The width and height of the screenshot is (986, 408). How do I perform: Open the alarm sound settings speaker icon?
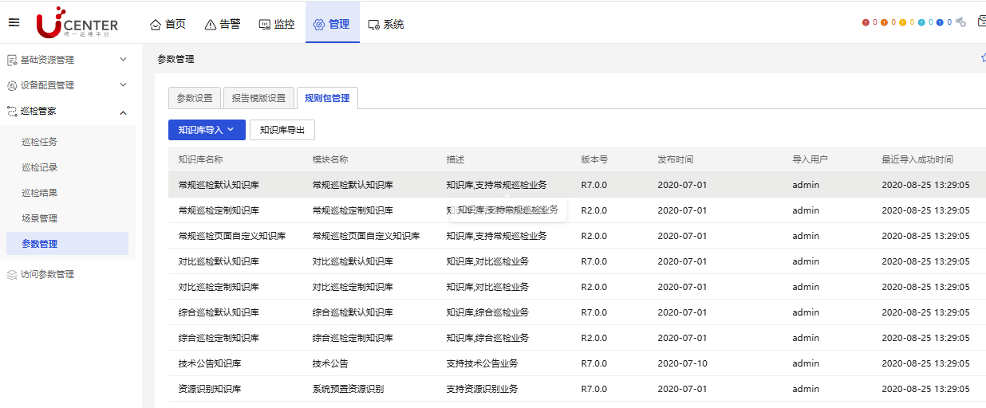[x=961, y=22]
